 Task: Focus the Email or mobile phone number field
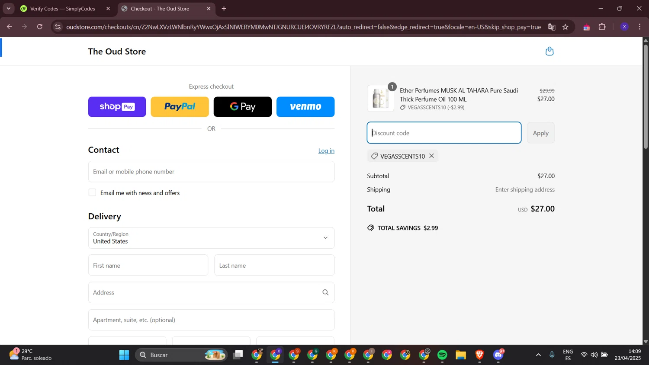tap(211, 172)
